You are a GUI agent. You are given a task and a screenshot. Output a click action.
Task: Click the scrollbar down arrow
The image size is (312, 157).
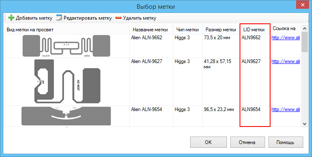(304, 124)
